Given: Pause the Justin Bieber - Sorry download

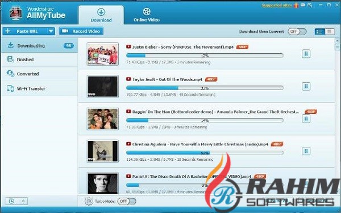Looking at the screenshot, I should coord(306,54).
